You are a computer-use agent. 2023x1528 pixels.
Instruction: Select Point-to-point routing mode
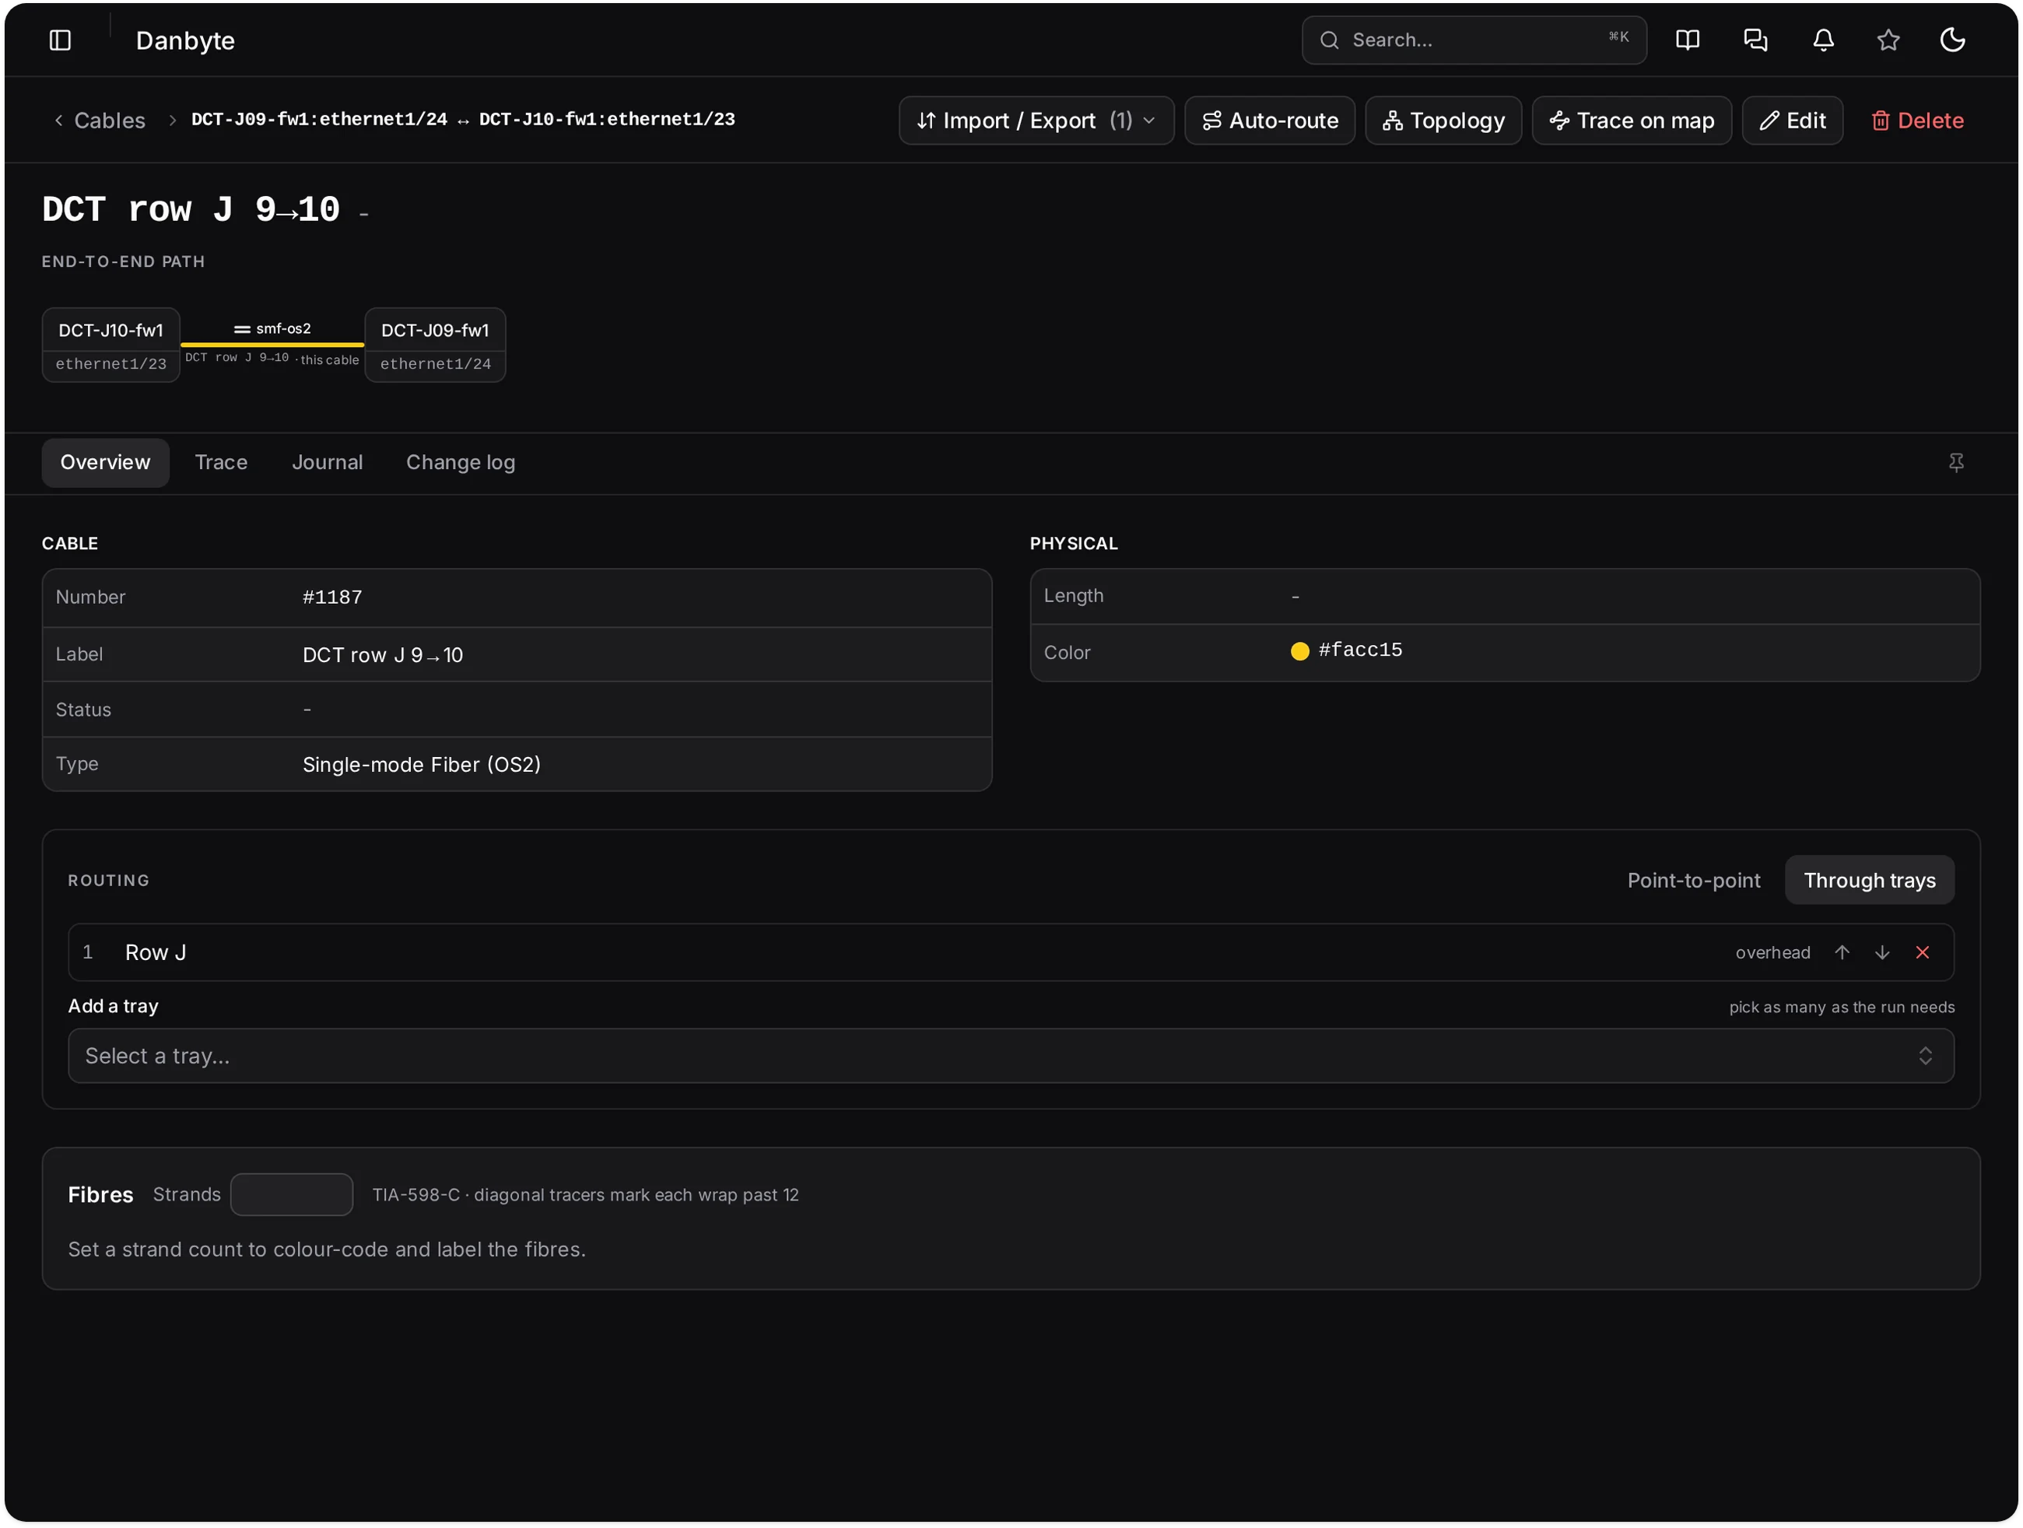(1693, 880)
